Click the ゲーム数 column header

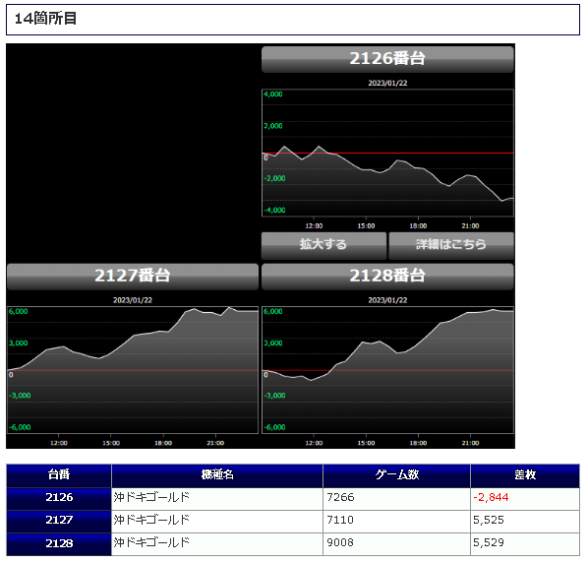(x=396, y=475)
